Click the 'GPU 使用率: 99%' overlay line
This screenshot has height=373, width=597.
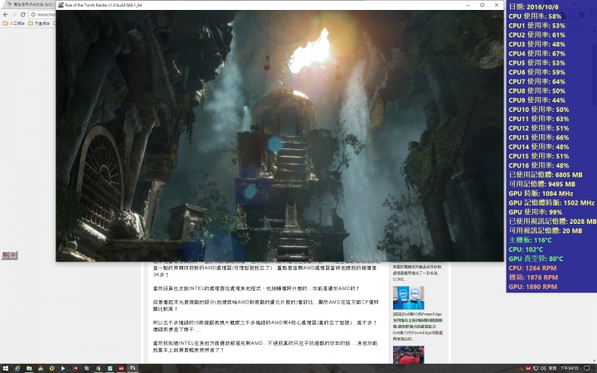[x=536, y=212]
